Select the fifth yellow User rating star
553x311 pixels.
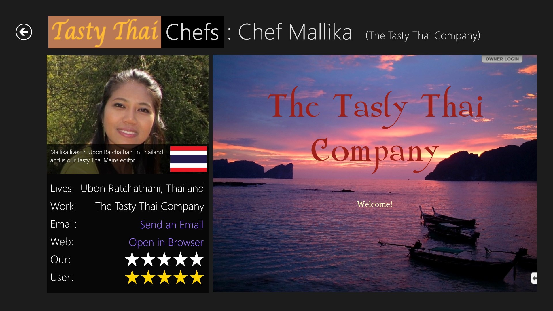coord(197,277)
